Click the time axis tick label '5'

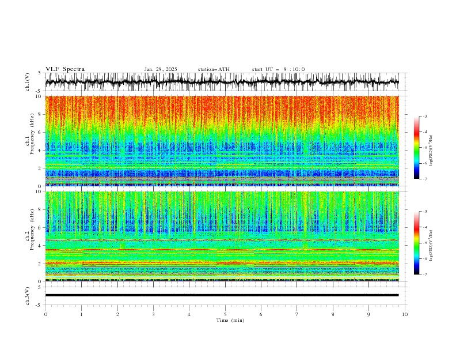(x=225, y=314)
